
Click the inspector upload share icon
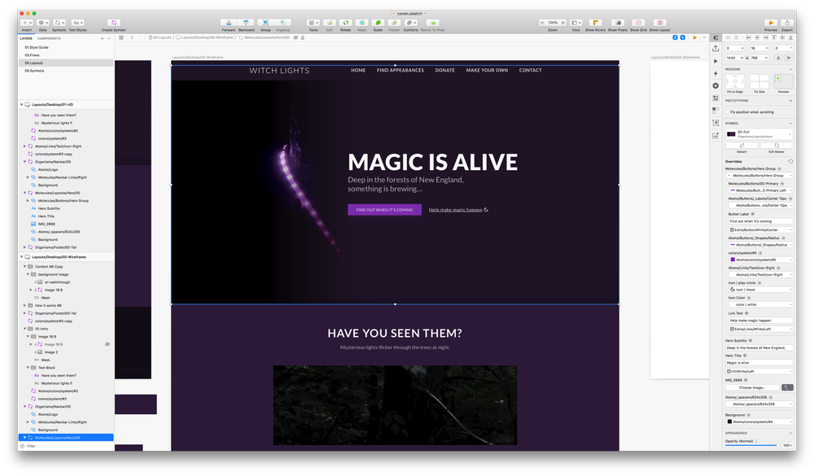tap(716, 48)
